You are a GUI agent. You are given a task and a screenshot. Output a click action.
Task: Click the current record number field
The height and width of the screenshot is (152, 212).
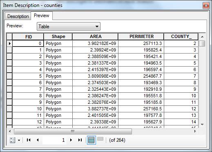tap(54, 140)
